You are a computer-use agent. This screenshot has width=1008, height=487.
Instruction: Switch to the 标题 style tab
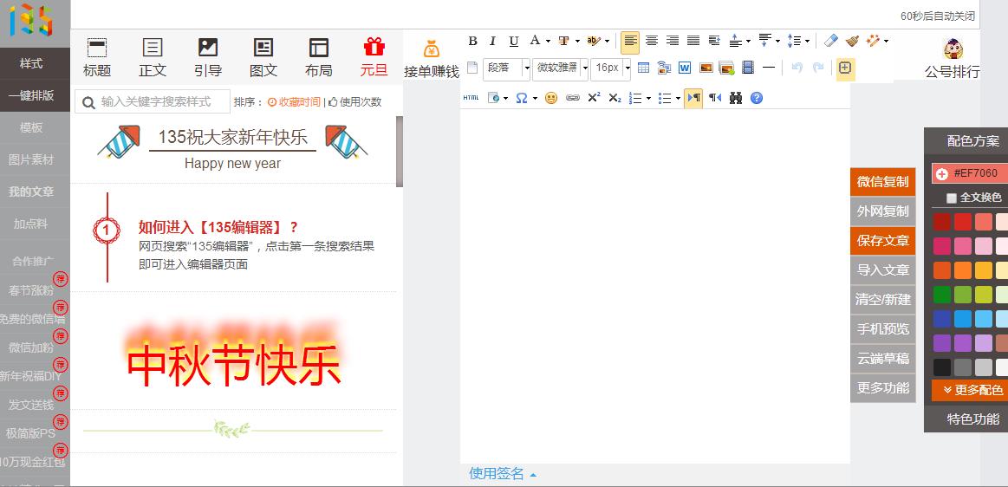click(97, 58)
